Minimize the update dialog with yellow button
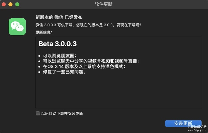This screenshot has height=133, width=208. (10, 4)
